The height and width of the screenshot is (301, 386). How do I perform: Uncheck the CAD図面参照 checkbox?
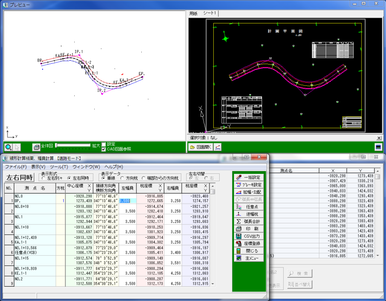[104, 149]
